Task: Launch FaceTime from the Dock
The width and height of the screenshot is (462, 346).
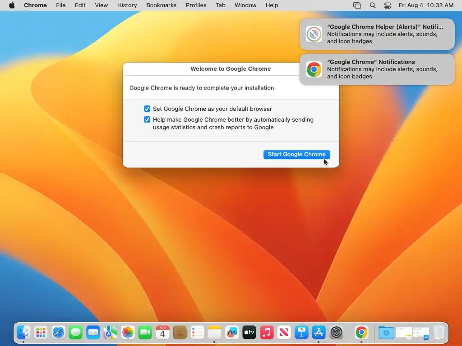Action: [145, 332]
